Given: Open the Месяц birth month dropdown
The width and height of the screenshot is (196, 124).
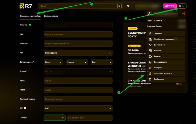Looking at the screenshot, I should pos(77,62).
